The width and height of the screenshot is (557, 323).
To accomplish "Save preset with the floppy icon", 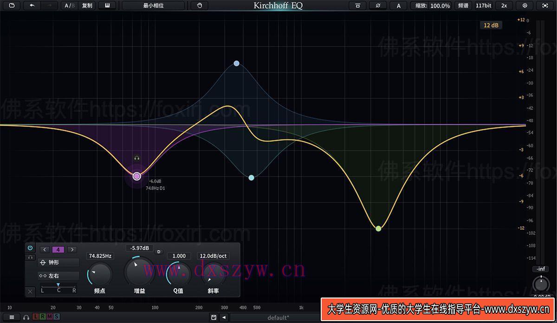I will click(214, 317).
